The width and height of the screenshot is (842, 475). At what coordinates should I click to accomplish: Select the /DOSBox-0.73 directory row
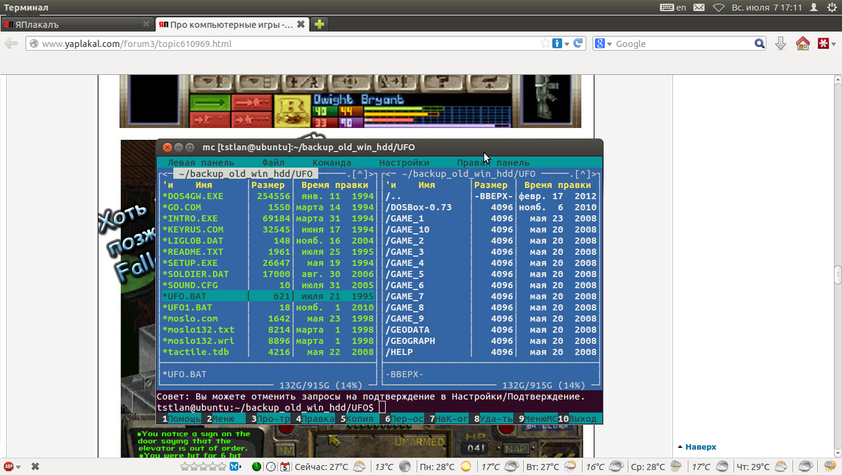[491, 207]
